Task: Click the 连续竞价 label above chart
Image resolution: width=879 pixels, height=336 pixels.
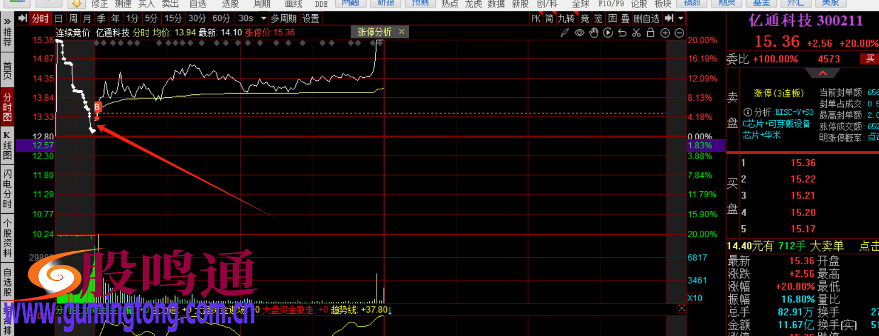Action: tap(73, 32)
